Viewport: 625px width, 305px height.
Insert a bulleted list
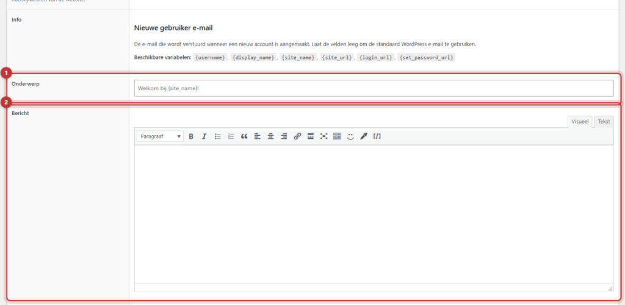pyautogui.click(x=218, y=136)
